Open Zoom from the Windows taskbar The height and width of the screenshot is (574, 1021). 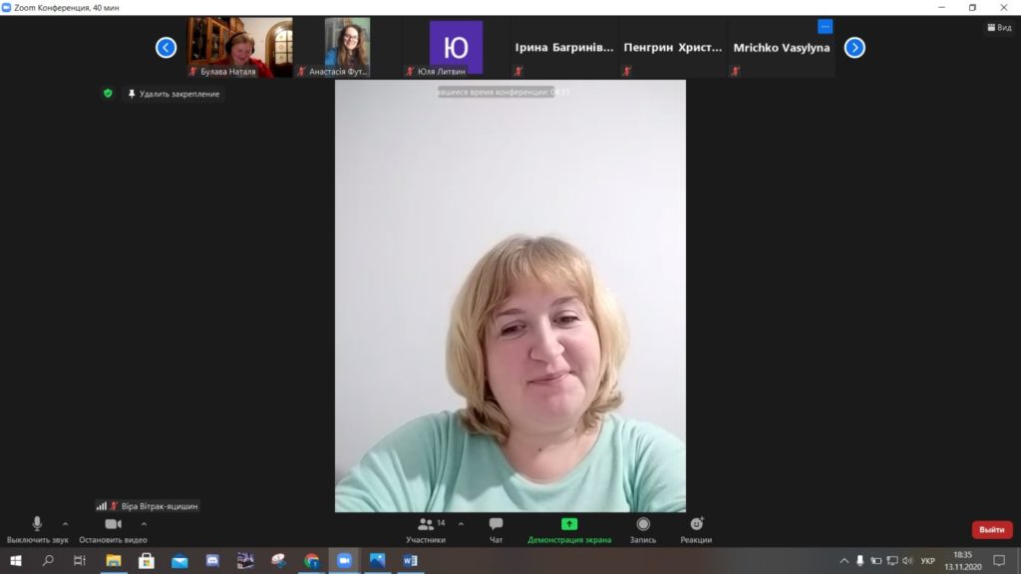pos(344,560)
